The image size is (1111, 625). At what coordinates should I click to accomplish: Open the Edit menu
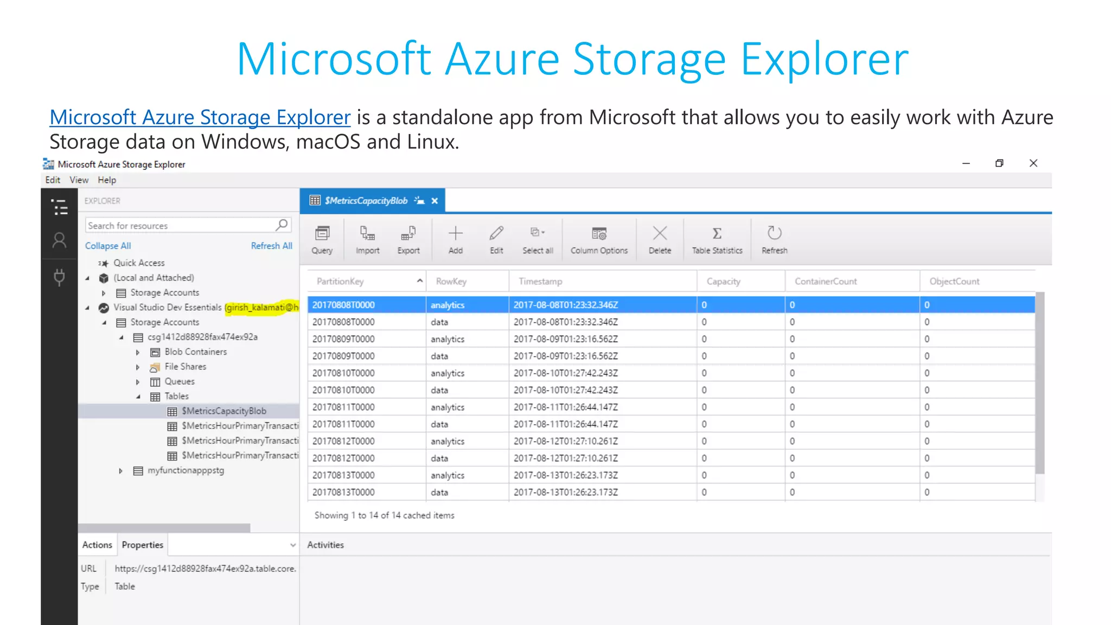click(53, 180)
